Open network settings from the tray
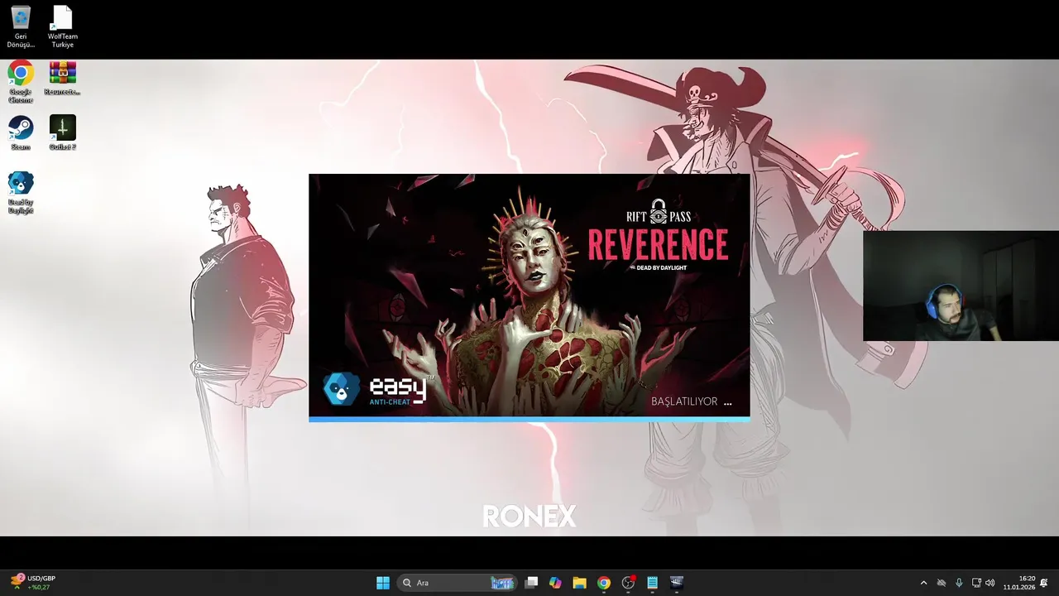The width and height of the screenshot is (1059, 596). [976, 583]
